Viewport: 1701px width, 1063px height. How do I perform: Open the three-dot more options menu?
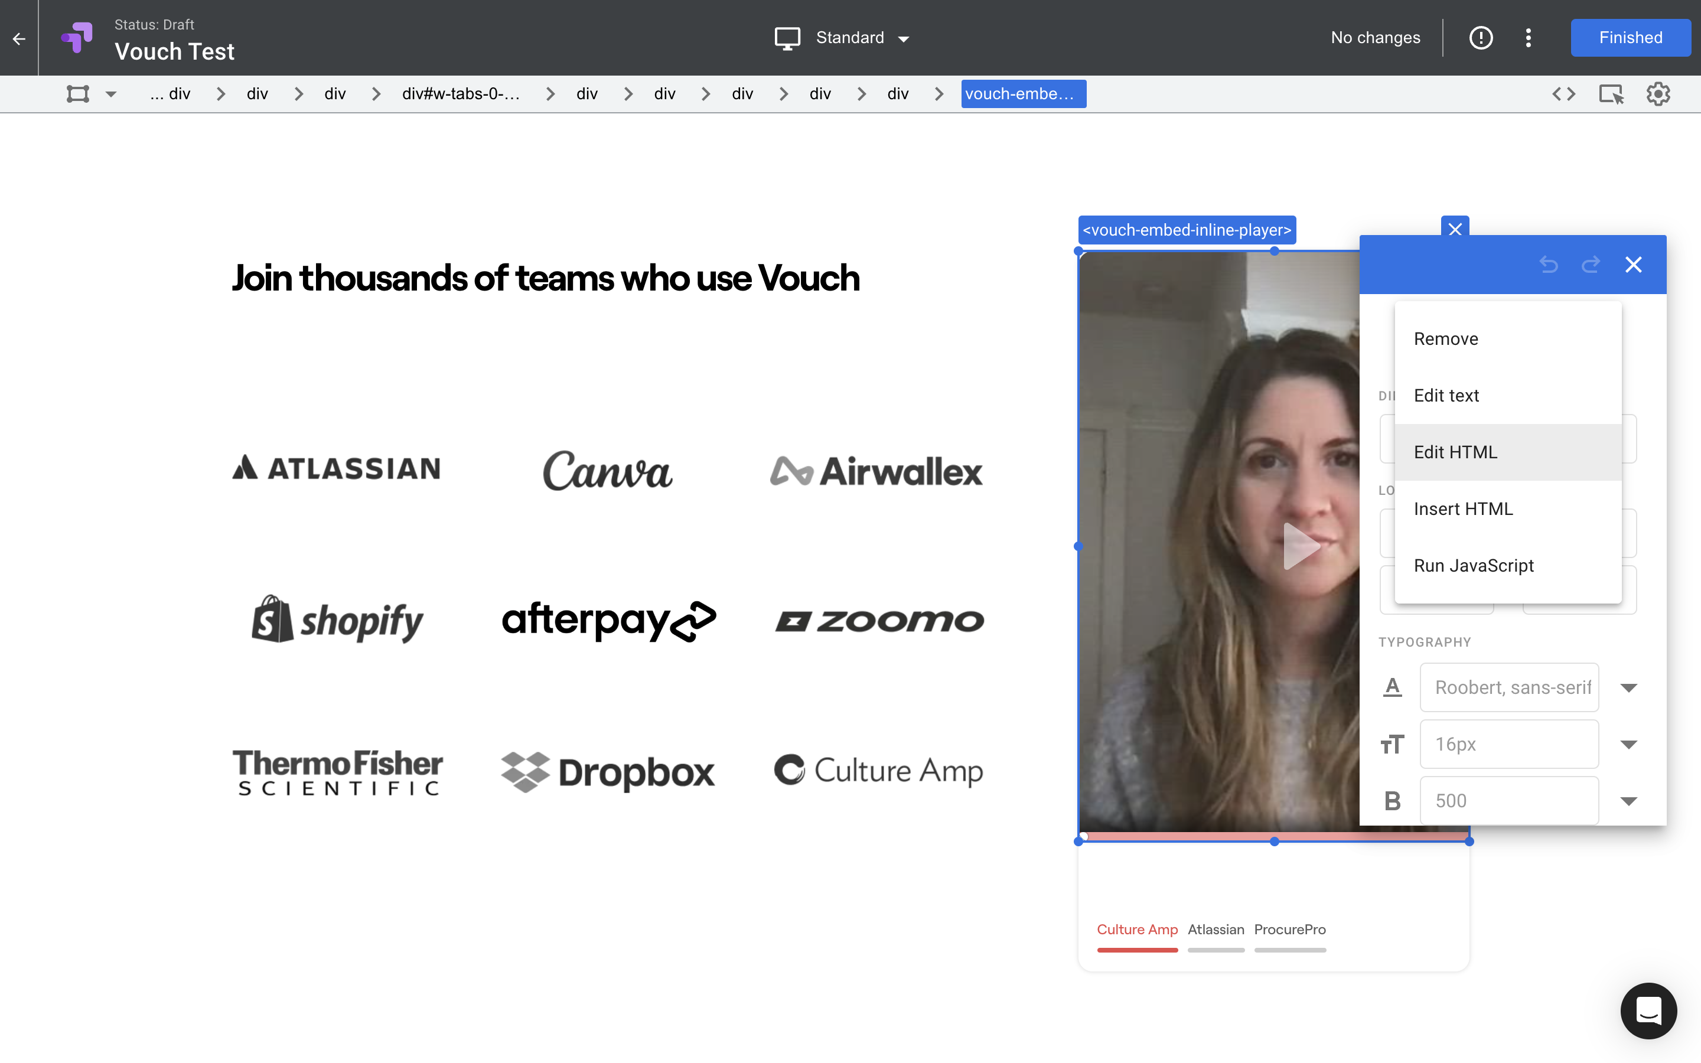[1528, 38]
